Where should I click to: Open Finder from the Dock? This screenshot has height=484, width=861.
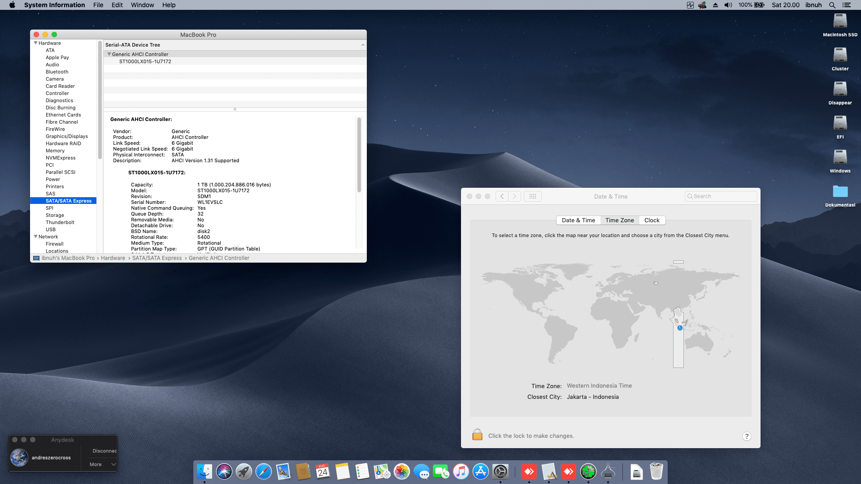[204, 471]
